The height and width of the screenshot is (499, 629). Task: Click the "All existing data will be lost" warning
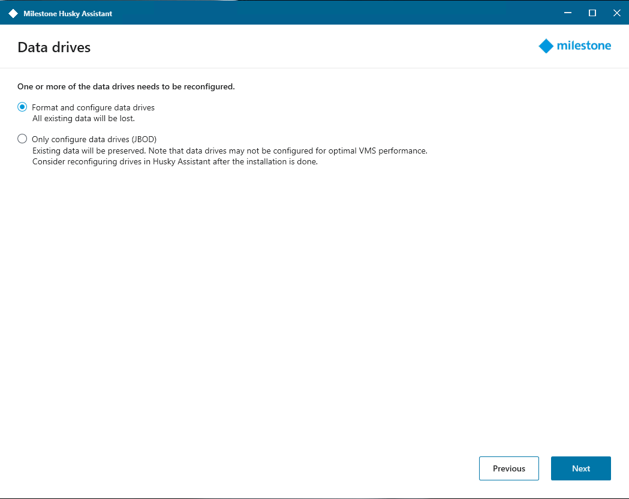(x=83, y=118)
